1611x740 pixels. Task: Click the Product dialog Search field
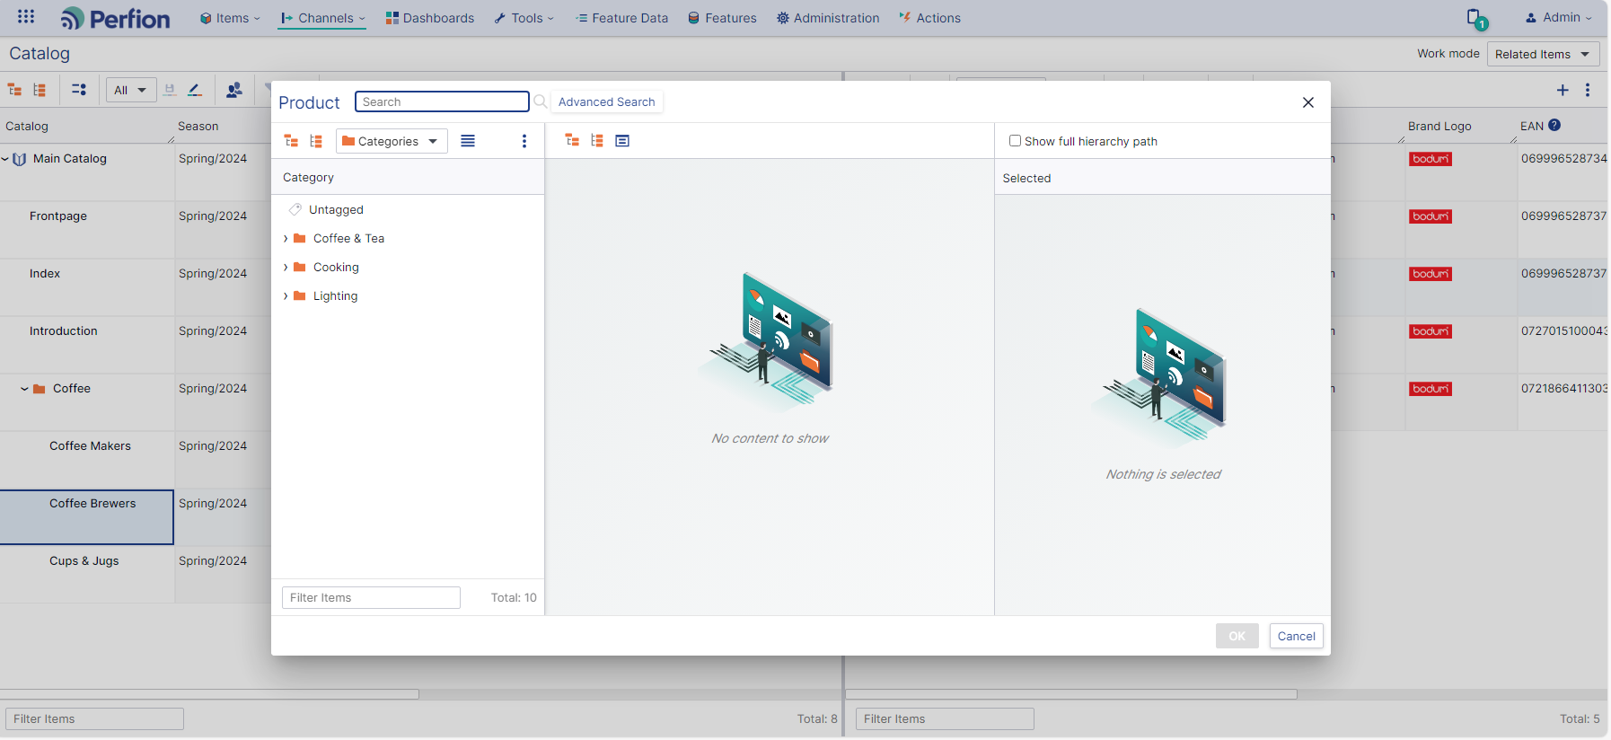pyautogui.click(x=442, y=101)
